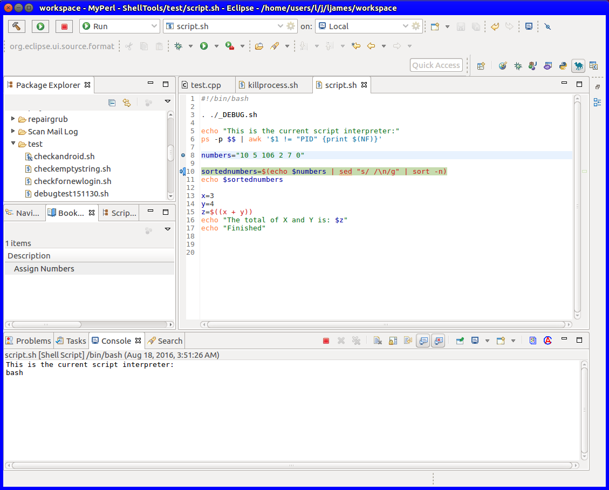Go to Last Edit Location icon
This screenshot has height=490, width=609.
356,46
